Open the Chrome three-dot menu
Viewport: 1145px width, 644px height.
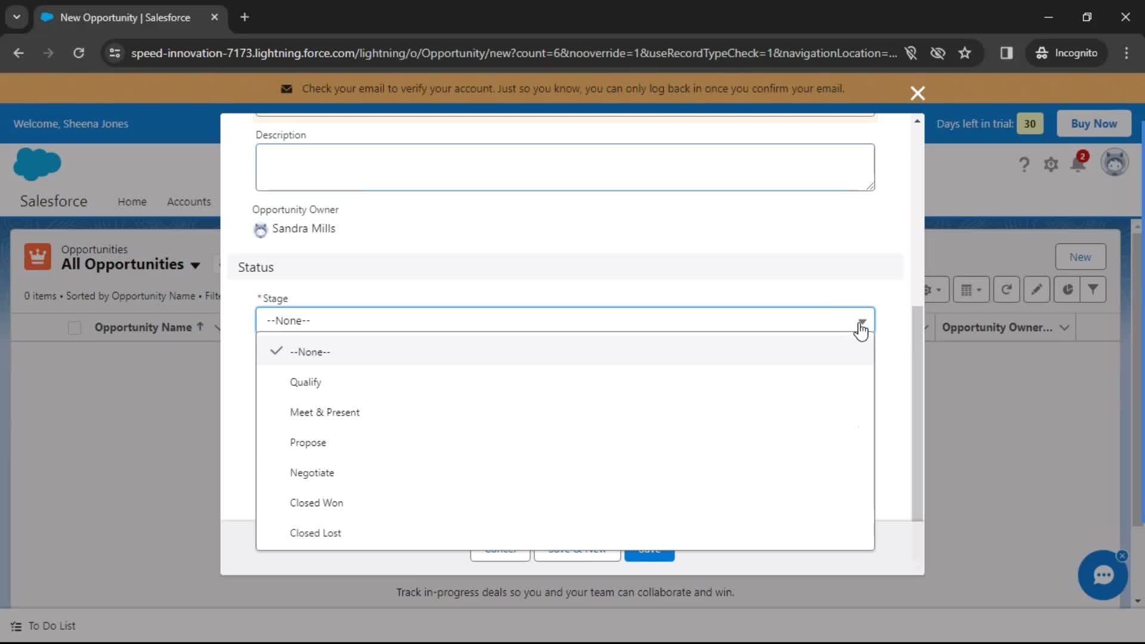click(x=1126, y=53)
